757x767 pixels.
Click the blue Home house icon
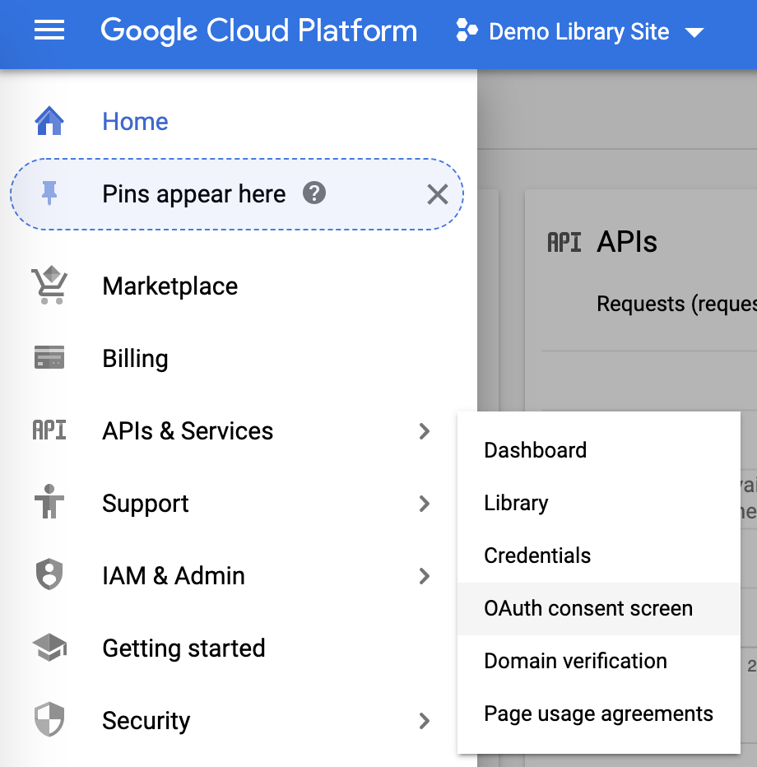pyautogui.click(x=49, y=120)
